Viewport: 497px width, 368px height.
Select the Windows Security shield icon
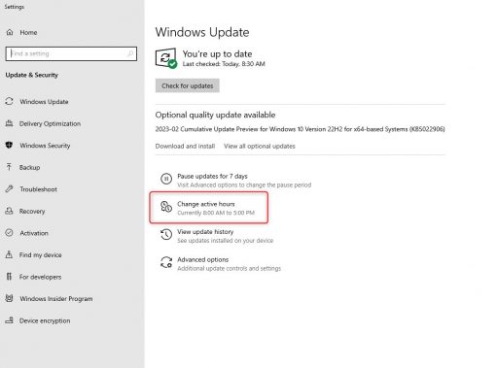9,145
